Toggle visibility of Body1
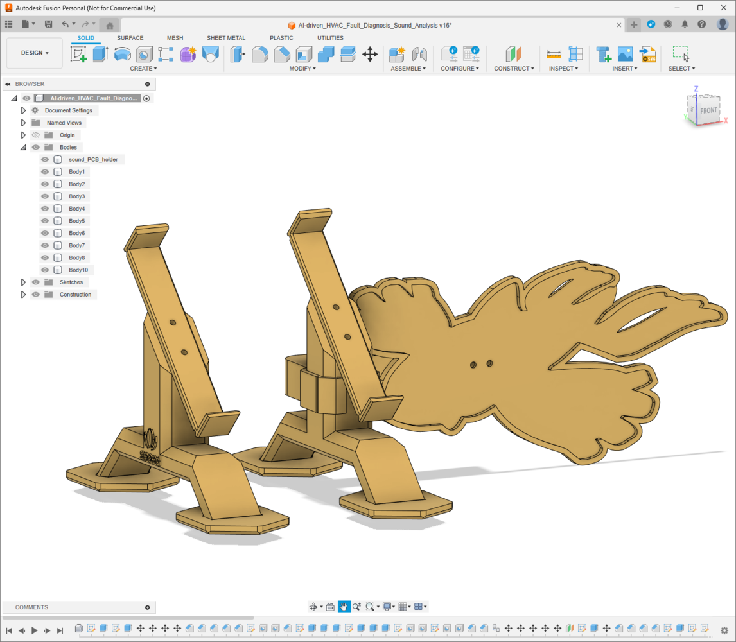 click(45, 172)
